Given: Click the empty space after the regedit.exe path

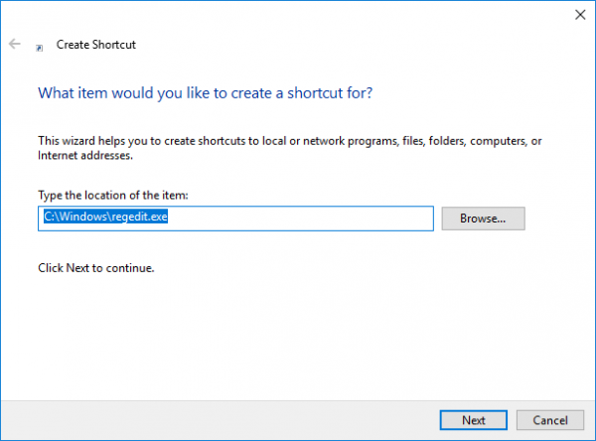Looking at the screenshot, I should 298,218.
